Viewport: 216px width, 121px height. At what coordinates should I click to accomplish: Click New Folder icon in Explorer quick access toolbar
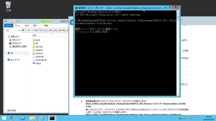pyautogui.click(x=14, y=21)
